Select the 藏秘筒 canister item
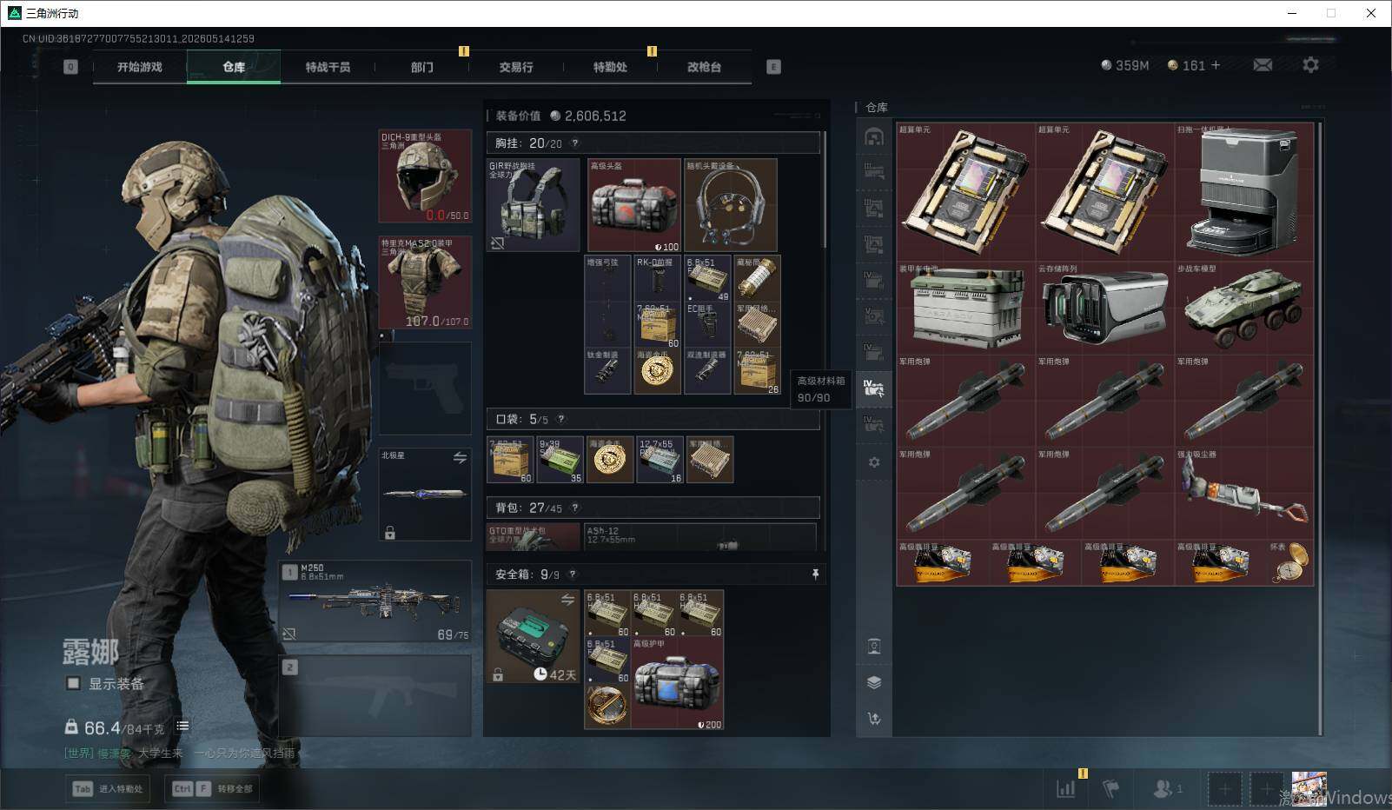The height and width of the screenshot is (810, 1392). click(x=758, y=278)
